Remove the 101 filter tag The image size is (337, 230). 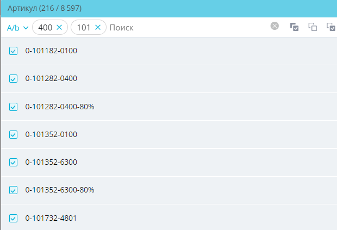coord(98,27)
